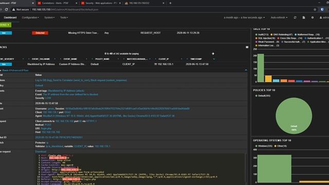Image resolution: width=329 pixels, height=185 pixels.
Task: Click the POST method link
Action: [48, 125]
